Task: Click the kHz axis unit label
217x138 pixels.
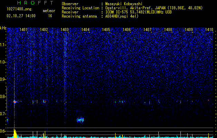Action: pos(3,28)
